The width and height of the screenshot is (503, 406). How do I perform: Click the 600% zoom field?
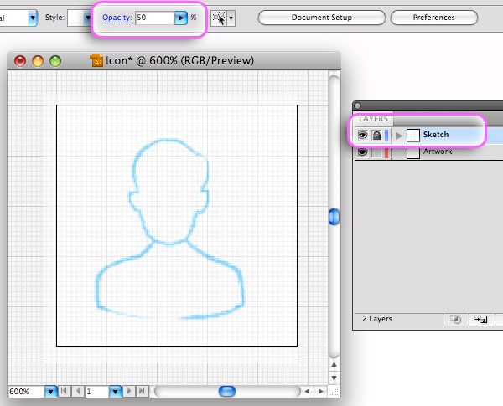[x=26, y=392]
